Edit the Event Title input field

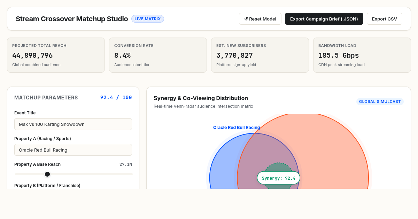[73, 124]
